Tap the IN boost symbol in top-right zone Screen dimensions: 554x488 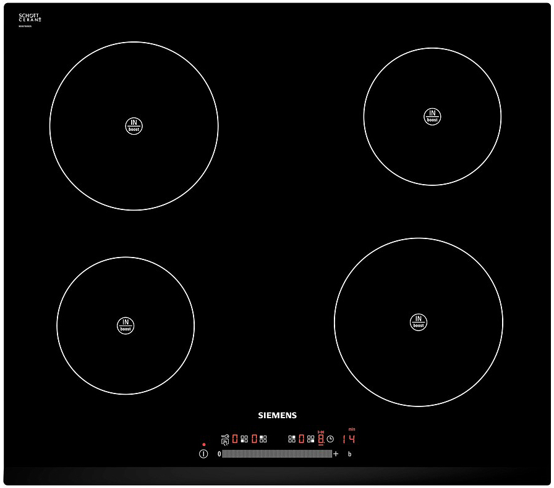coord(432,116)
